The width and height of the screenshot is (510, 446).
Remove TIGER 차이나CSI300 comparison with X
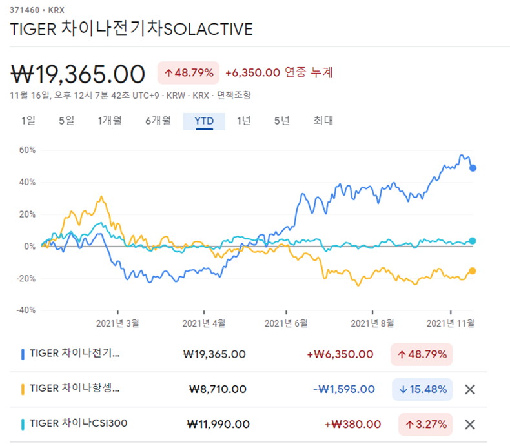tap(470, 425)
